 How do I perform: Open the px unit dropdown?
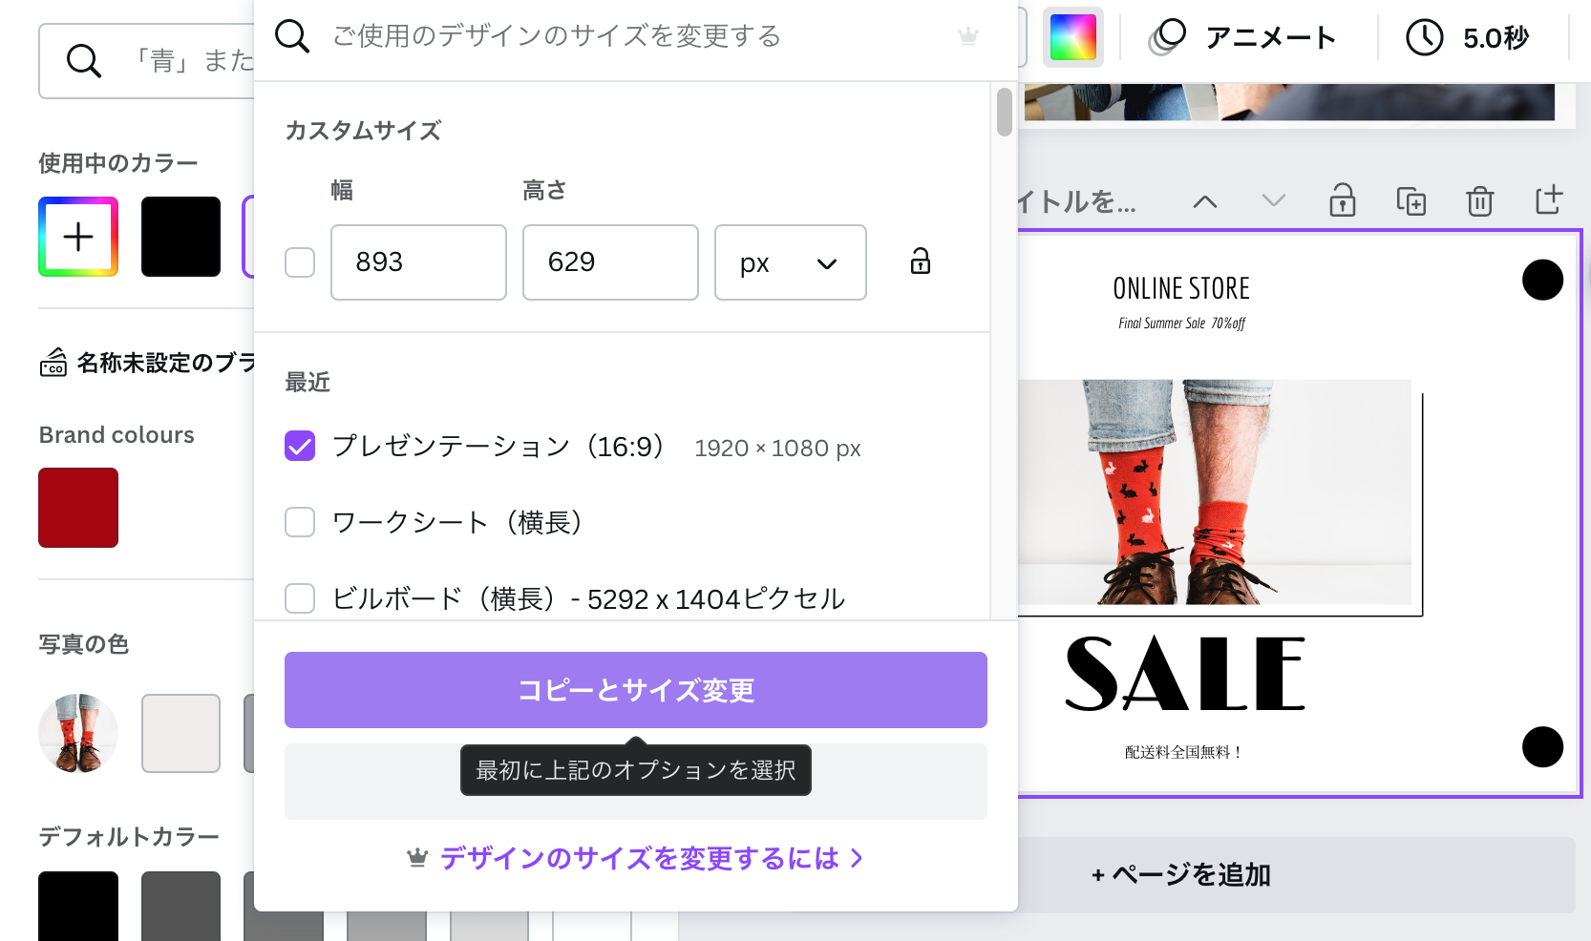coord(791,262)
